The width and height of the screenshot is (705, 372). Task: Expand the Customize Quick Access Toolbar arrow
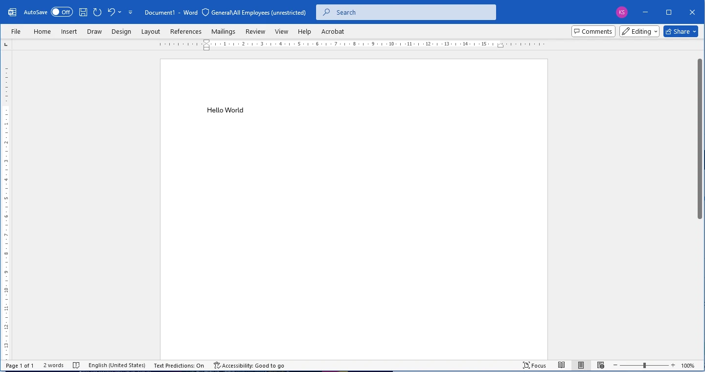(130, 12)
